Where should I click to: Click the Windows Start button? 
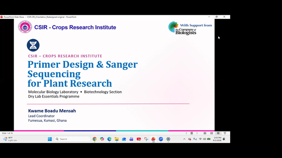pyautogui.click(x=50, y=139)
